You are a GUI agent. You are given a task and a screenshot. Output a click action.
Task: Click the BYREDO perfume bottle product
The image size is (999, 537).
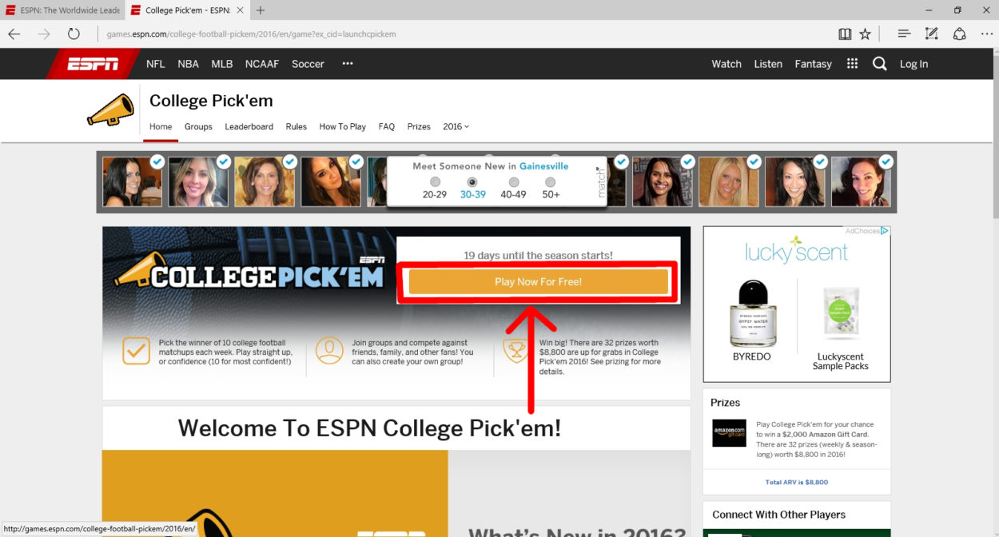coord(752,320)
